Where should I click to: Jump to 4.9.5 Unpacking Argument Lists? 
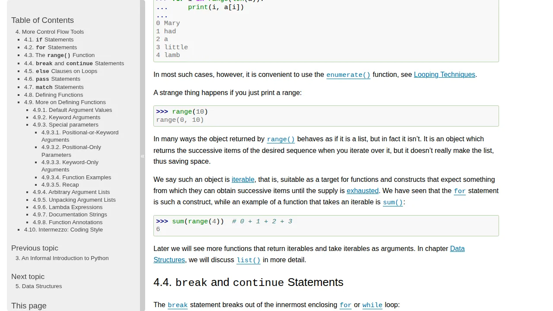(74, 200)
